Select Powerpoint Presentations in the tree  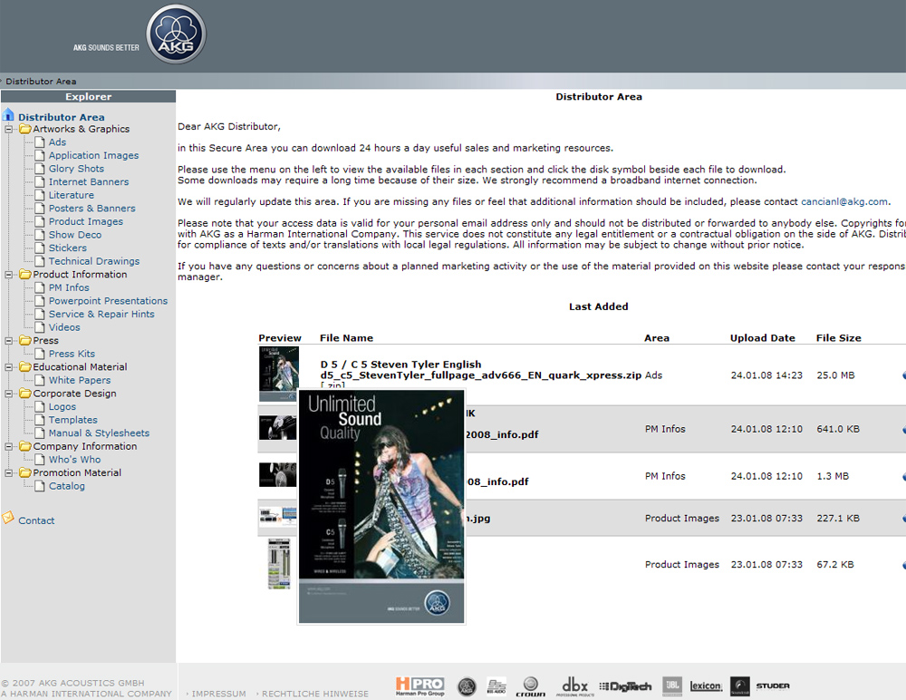pos(108,301)
